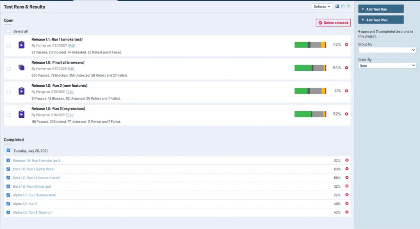Image resolution: width=420 pixels, height=229 pixels.
Task: Click Edit link for Release 1.0: Run 2
Action: (x=70, y=92)
